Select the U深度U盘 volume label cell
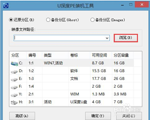This screenshot has width=150, height=120. pyautogui.click(x=79, y=102)
